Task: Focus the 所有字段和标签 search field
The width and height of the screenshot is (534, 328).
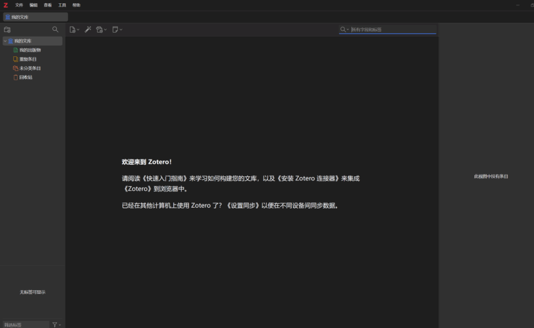Action: click(x=393, y=29)
